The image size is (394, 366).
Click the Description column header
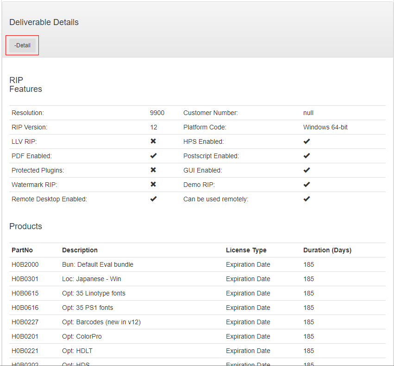pyautogui.click(x=80, y=250)
